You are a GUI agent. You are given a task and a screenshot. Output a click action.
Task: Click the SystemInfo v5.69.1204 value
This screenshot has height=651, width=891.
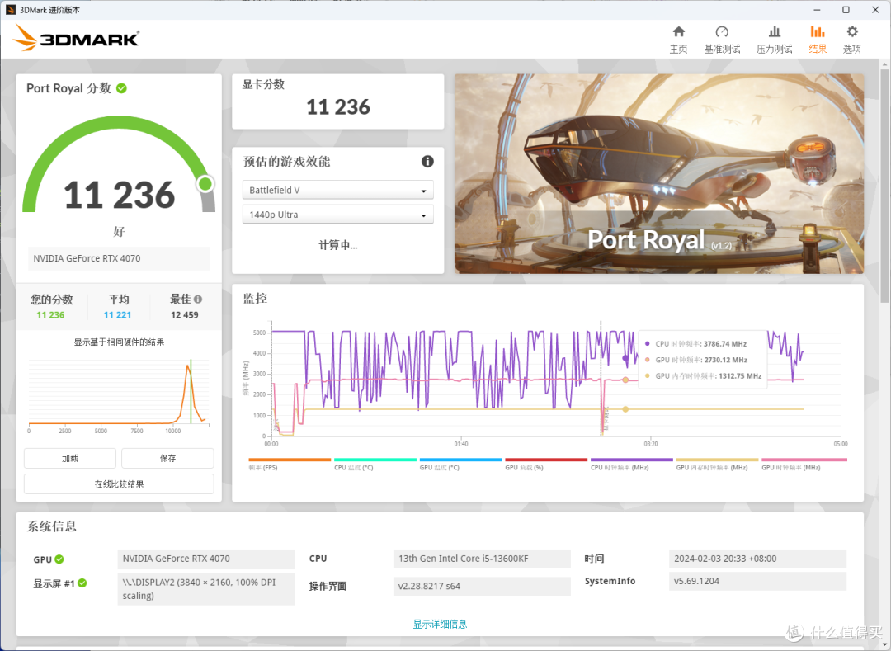(757, 581)
